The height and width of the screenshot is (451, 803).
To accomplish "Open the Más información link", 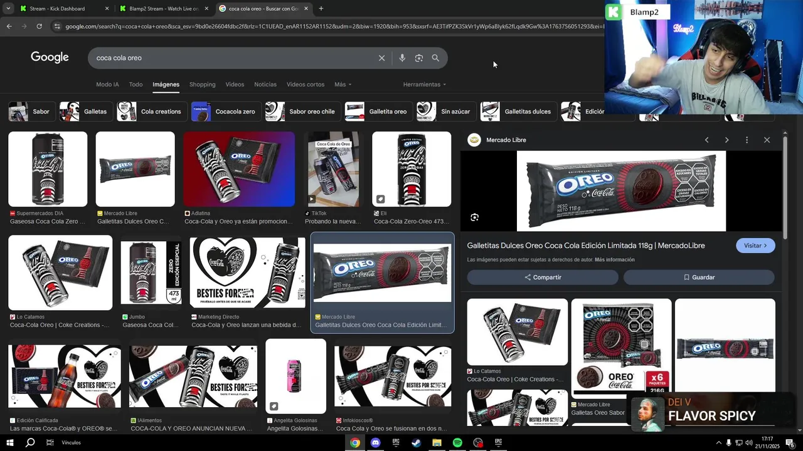I will coord(614,259).
